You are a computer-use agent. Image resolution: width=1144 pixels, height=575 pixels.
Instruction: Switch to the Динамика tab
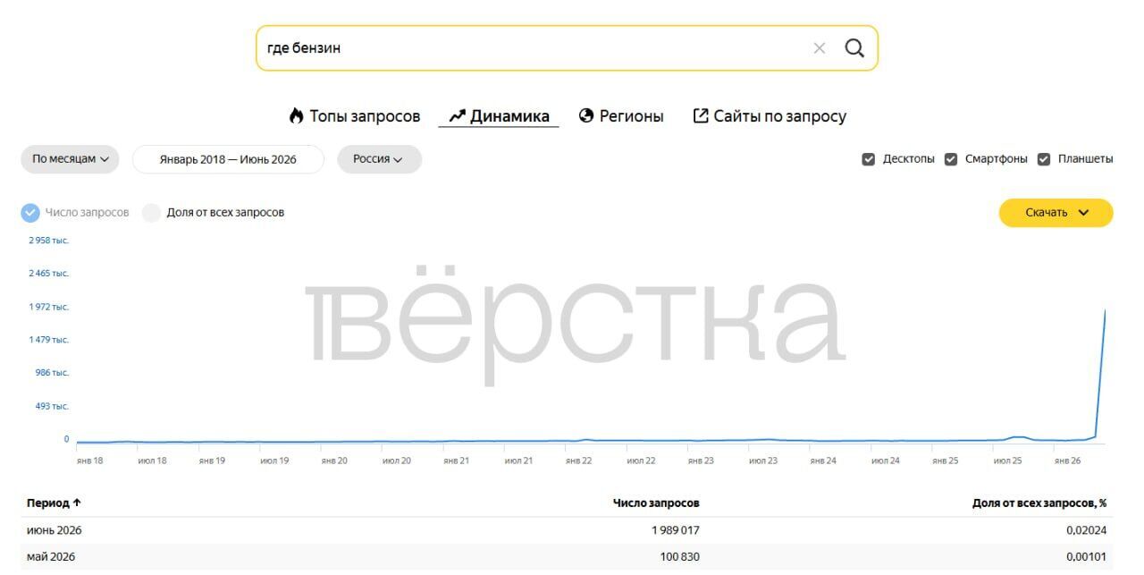499,116
